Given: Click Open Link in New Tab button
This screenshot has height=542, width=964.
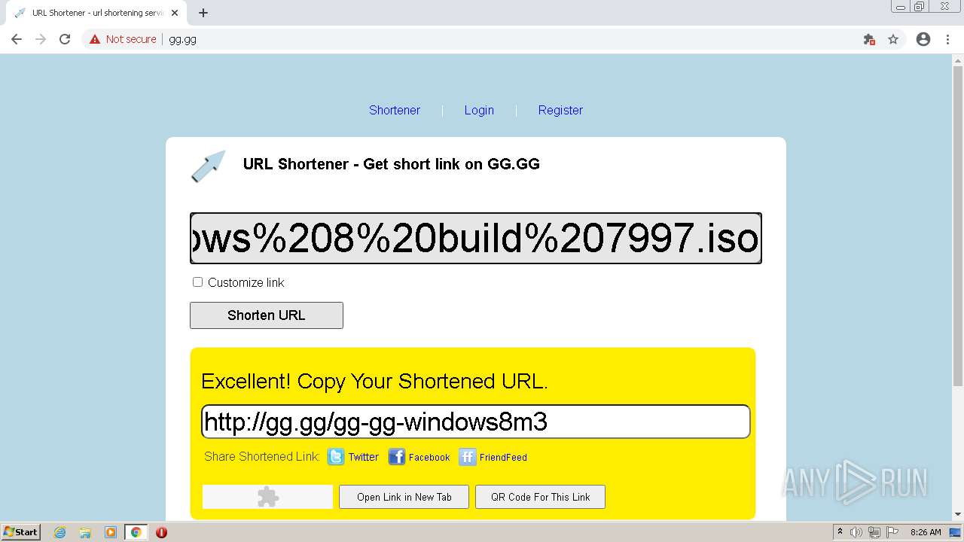Looking at the screenshot, I should point(404,497).
